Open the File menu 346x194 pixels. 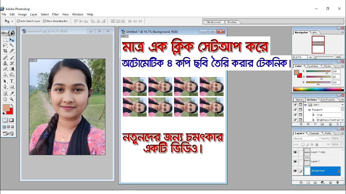(x=4, y=14)
